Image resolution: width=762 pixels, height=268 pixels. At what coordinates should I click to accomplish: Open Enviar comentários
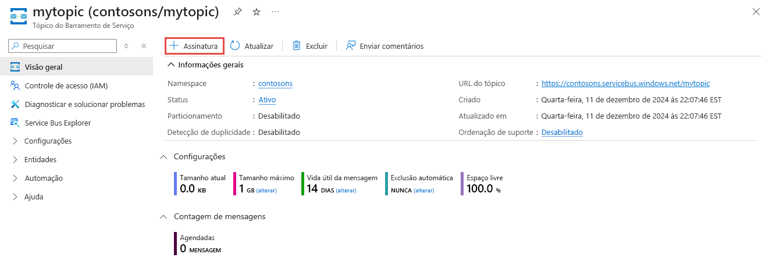384,46
